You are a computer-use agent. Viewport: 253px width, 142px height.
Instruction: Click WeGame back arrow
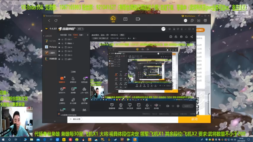point(49,21)
